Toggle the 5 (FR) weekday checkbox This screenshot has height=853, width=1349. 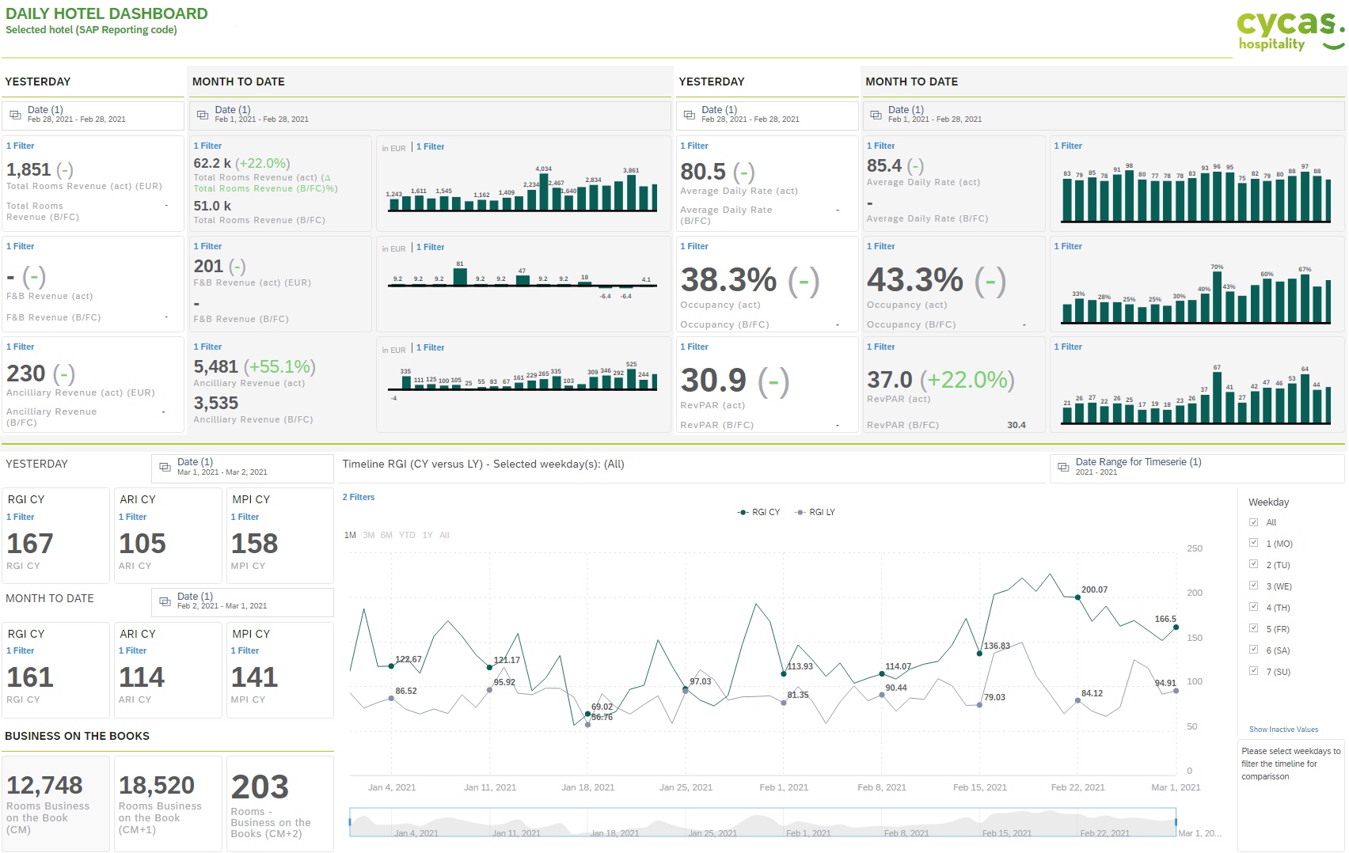(x=1253, y=629)
